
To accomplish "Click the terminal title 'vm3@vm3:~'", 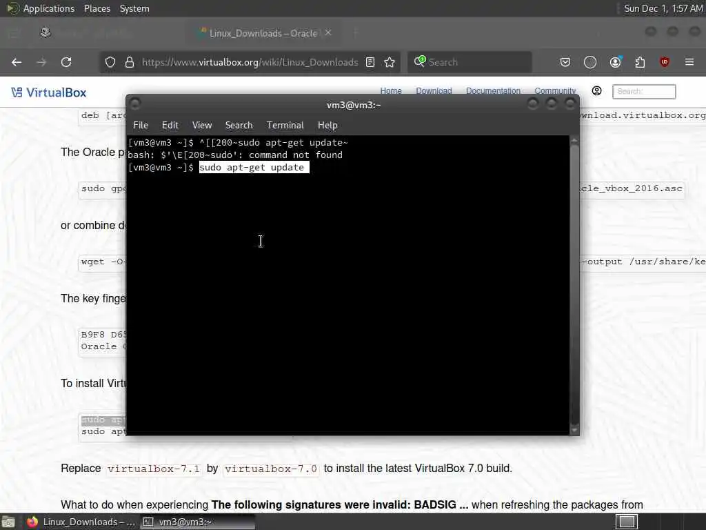I will [x=354, y=105].
